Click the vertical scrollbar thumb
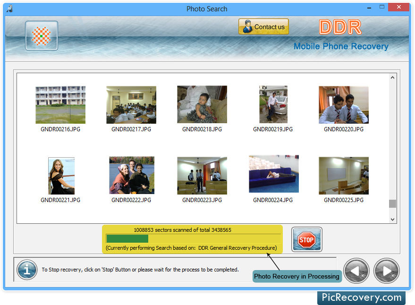The height and width of the screenshot is (305, 415). (392, 203)
